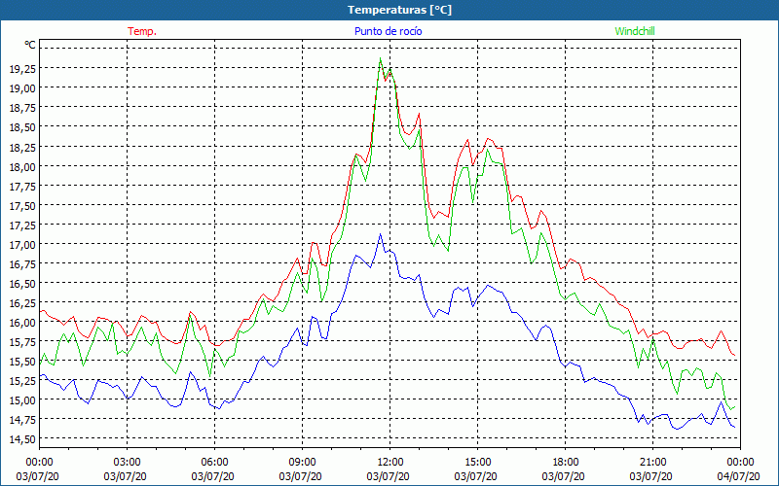This screenshot has height=486, width=779.
Task: Click the 14,75 y-axis value
Action: [22, 420]
